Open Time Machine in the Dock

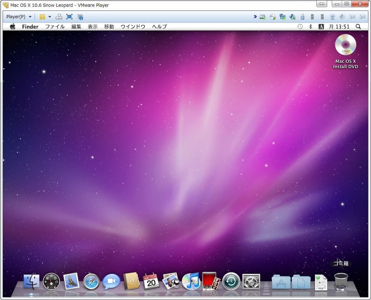point(231,281)
